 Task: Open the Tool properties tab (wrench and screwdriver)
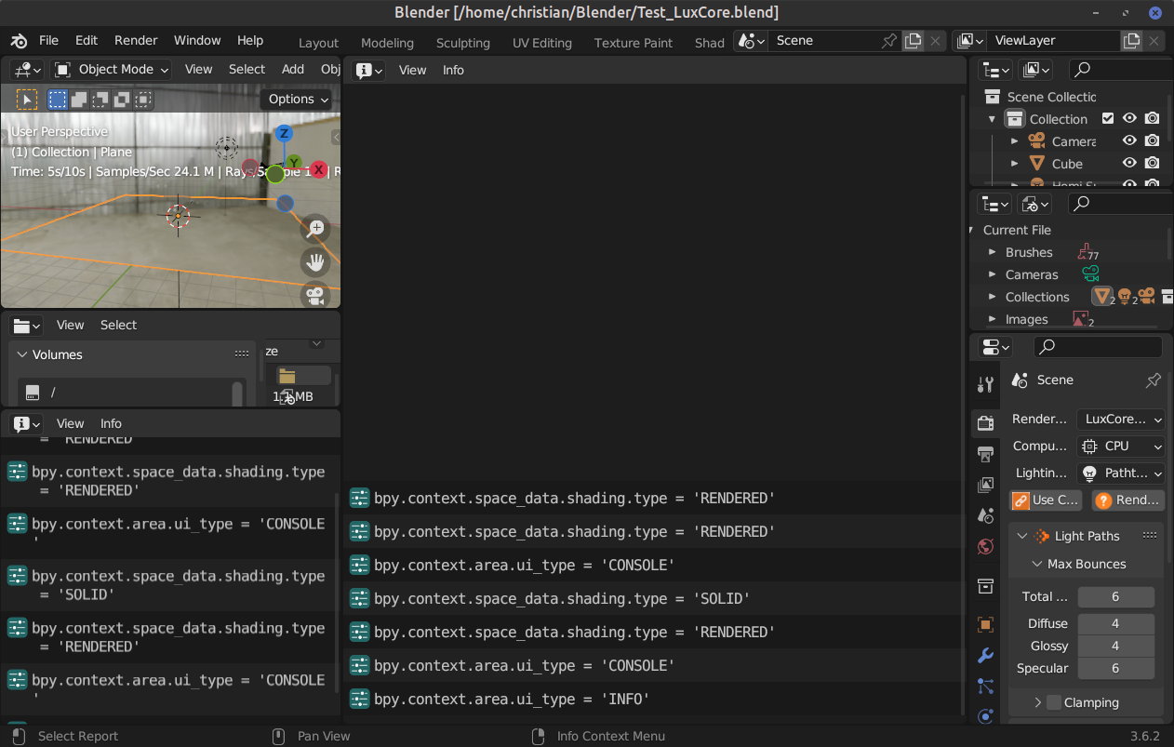(x=985, y=385)
